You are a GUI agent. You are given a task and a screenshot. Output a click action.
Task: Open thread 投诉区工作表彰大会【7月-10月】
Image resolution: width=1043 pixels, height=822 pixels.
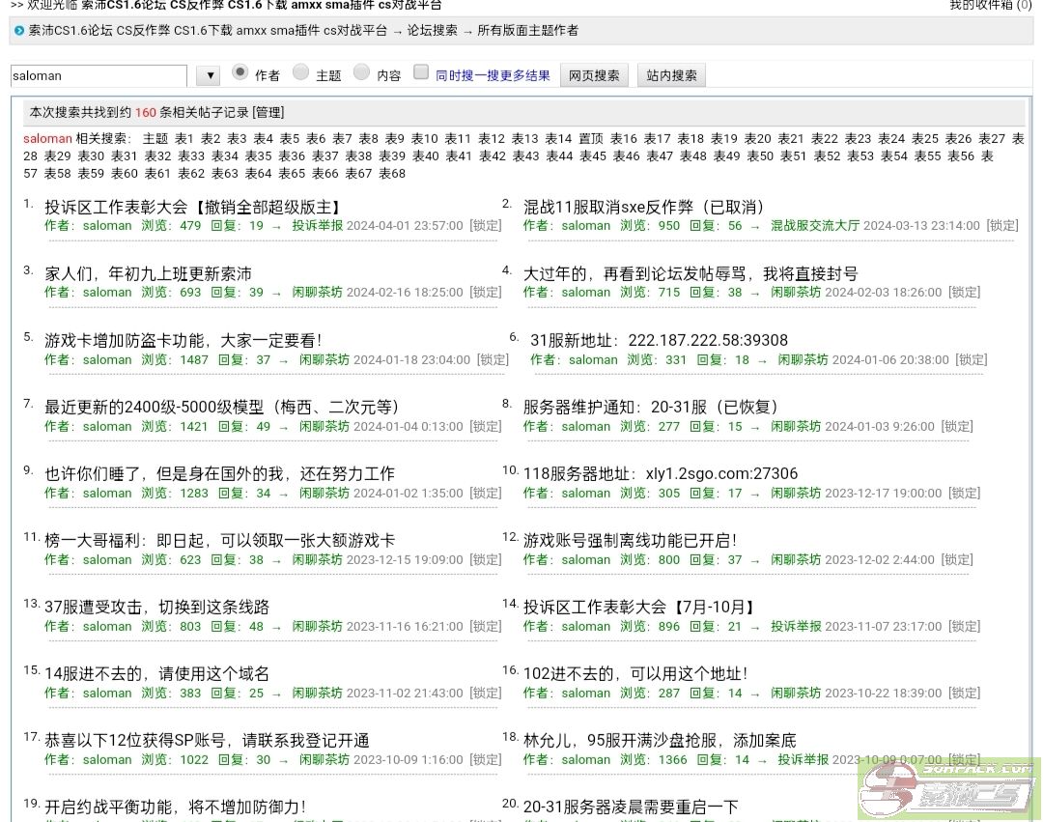640,607
